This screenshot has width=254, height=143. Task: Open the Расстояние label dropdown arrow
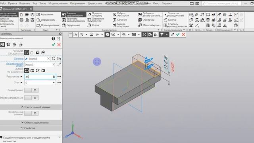[21, 77]
